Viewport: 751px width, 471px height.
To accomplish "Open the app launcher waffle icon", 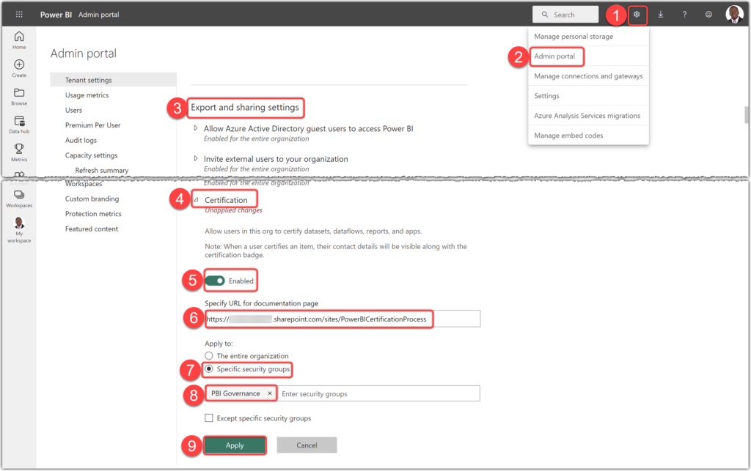I will [19, 15].
